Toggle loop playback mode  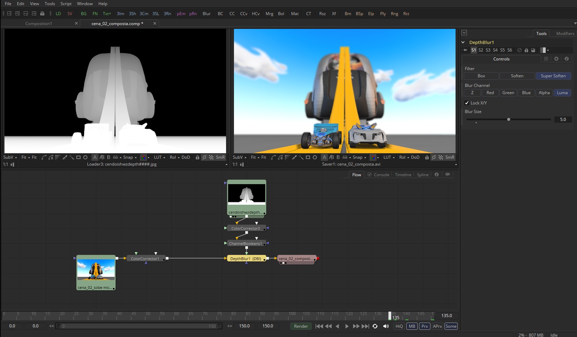coord(375,326)
